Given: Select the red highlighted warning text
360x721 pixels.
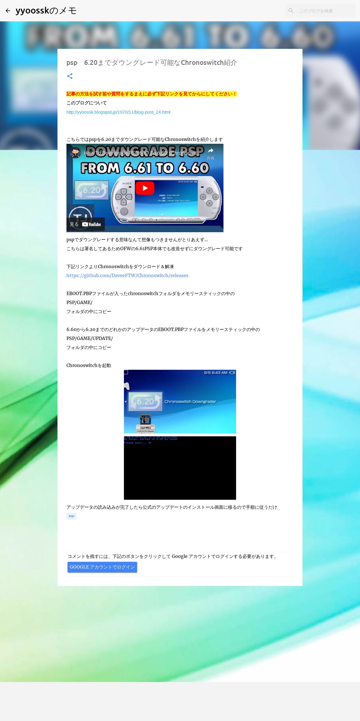Looking at the screenshot, I should [152, 94].
